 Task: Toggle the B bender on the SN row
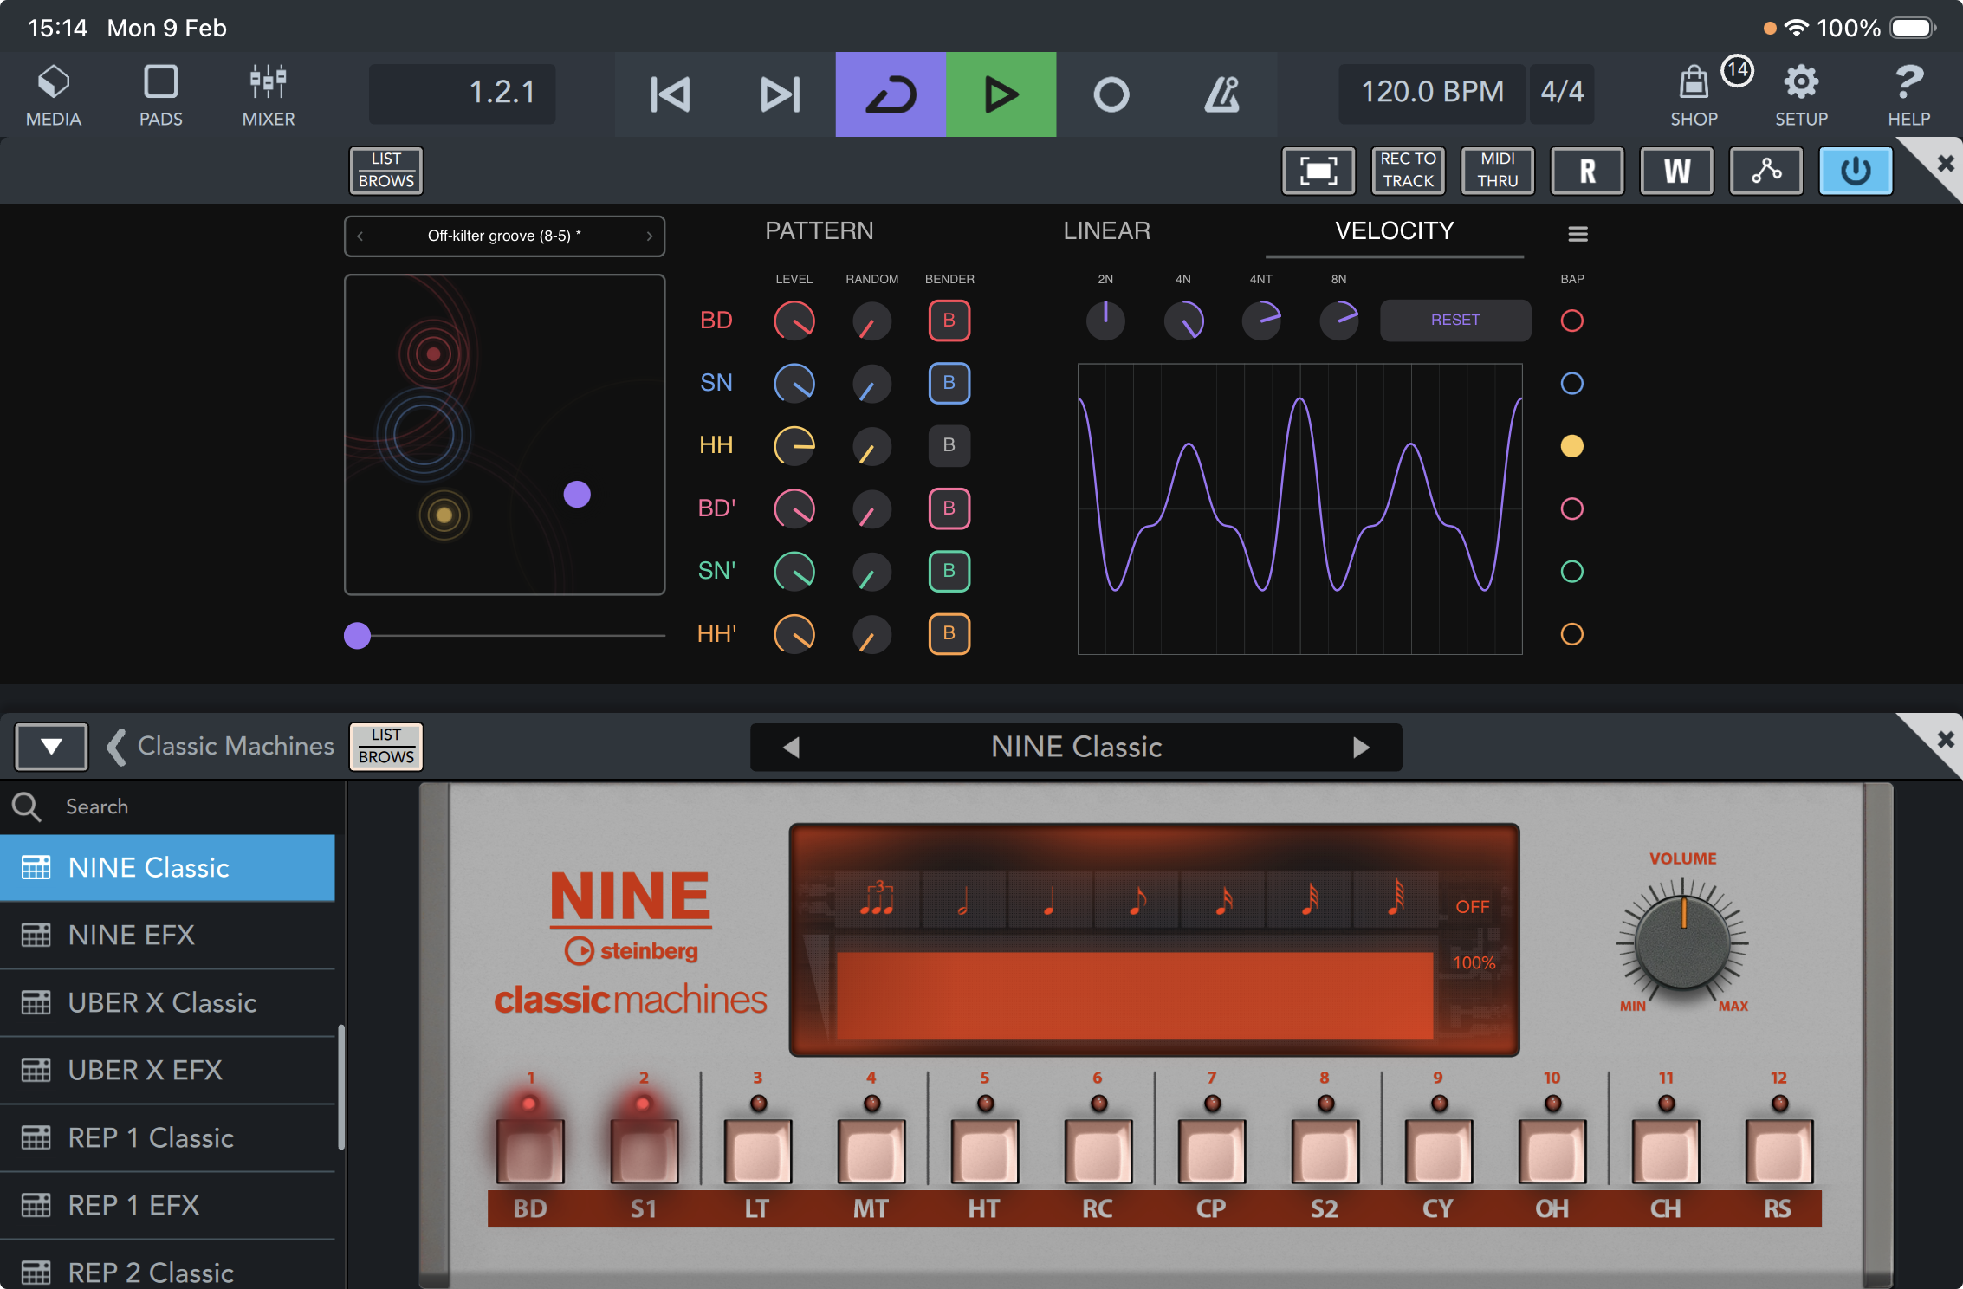click(x=949, y=383)
